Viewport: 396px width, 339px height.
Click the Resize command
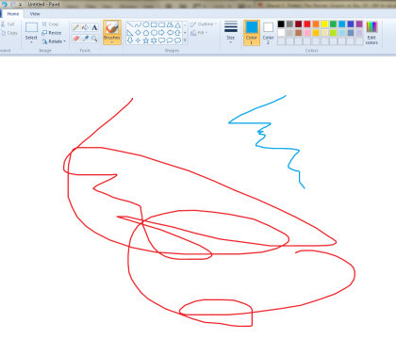coord(52,33)
